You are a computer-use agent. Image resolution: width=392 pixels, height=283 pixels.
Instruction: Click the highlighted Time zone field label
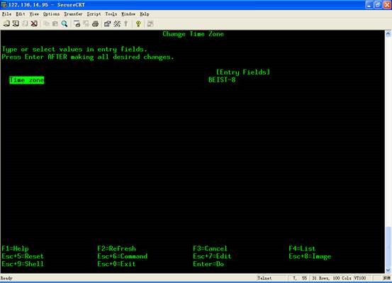pyautogui.click(x=27, y=80)
